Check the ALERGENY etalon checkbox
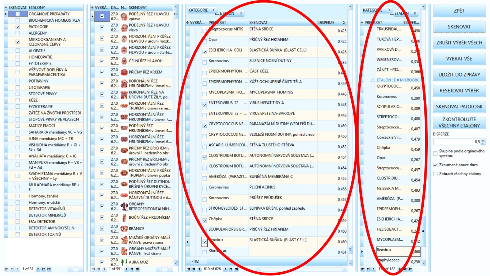This screenshot has height=276, width=490. 18,33
